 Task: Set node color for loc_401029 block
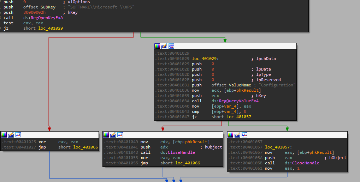(x=157, y=46)
